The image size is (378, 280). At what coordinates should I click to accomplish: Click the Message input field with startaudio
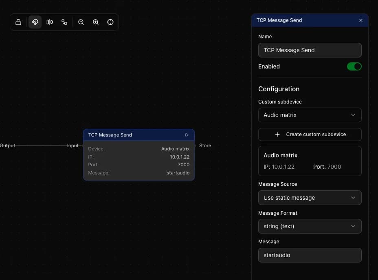pyautogui.click(x=310, y=255)
